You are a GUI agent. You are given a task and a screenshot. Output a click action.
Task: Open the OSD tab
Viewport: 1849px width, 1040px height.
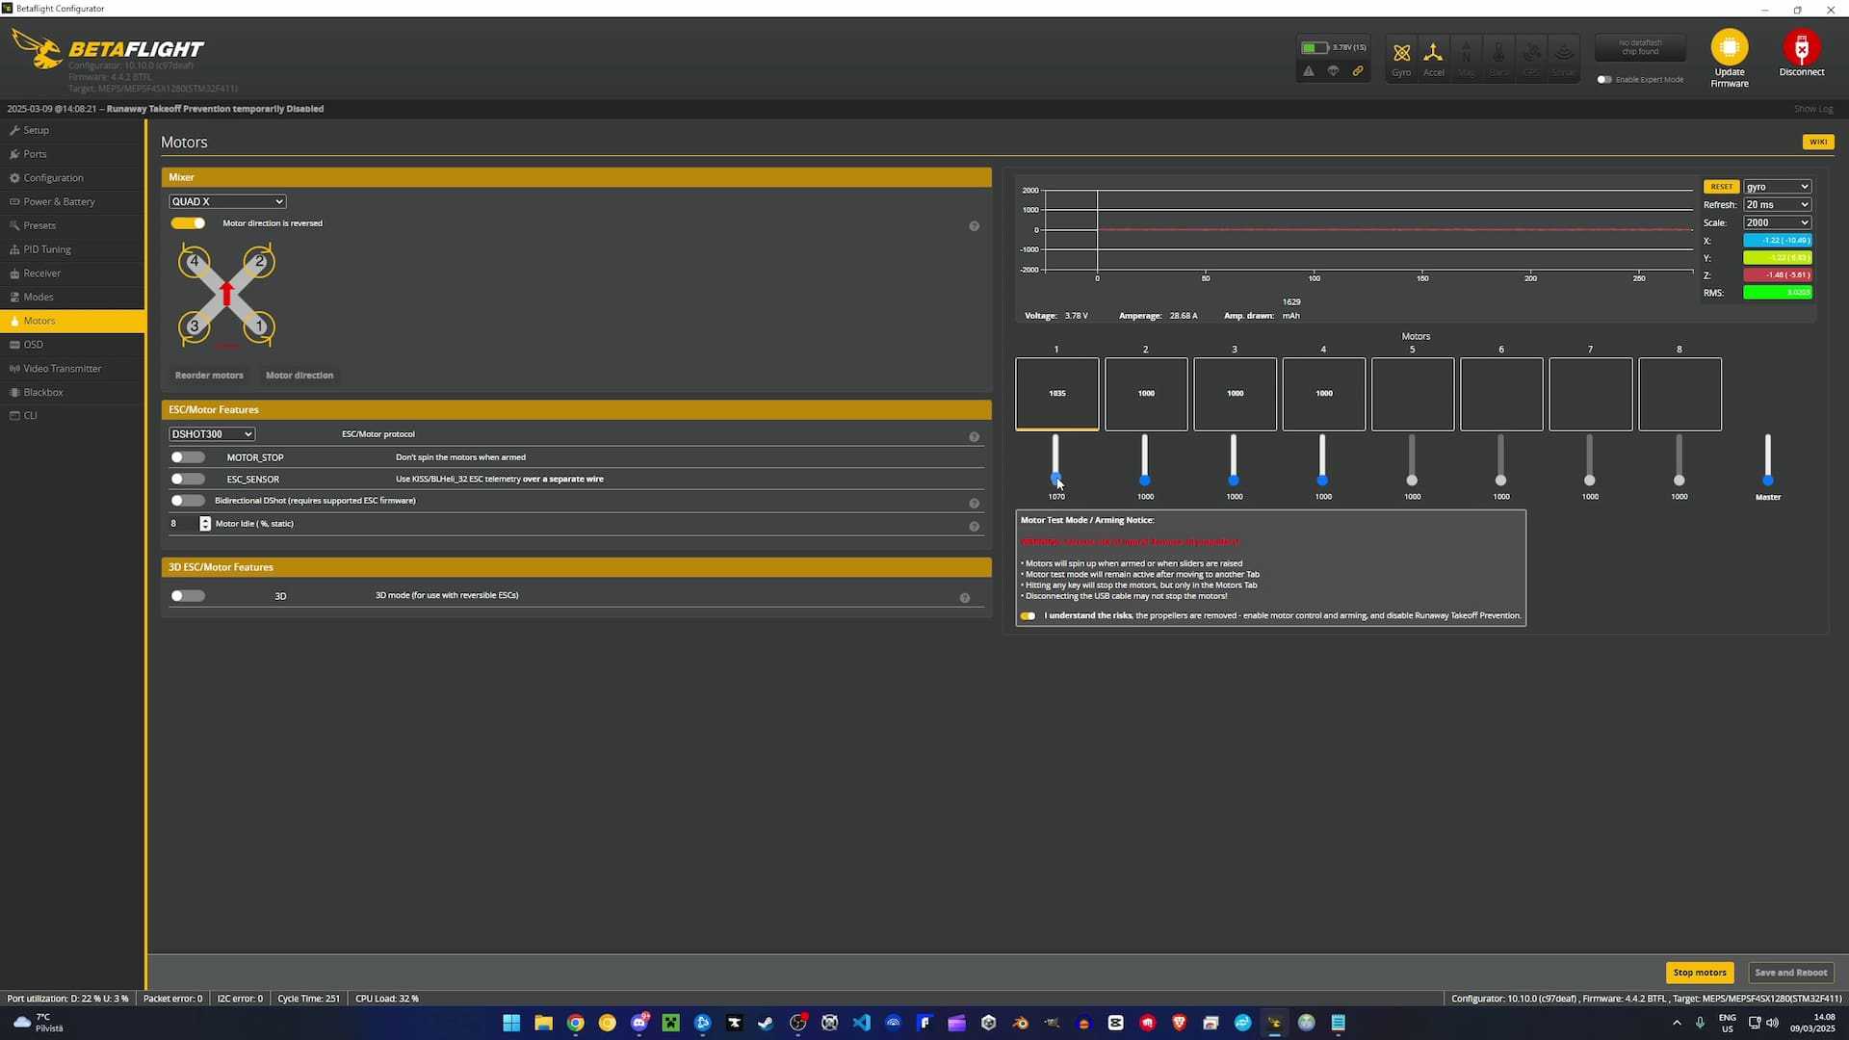click(72, 345)
